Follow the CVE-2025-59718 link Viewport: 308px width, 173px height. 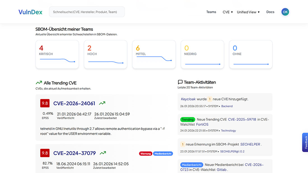(242, 119)
